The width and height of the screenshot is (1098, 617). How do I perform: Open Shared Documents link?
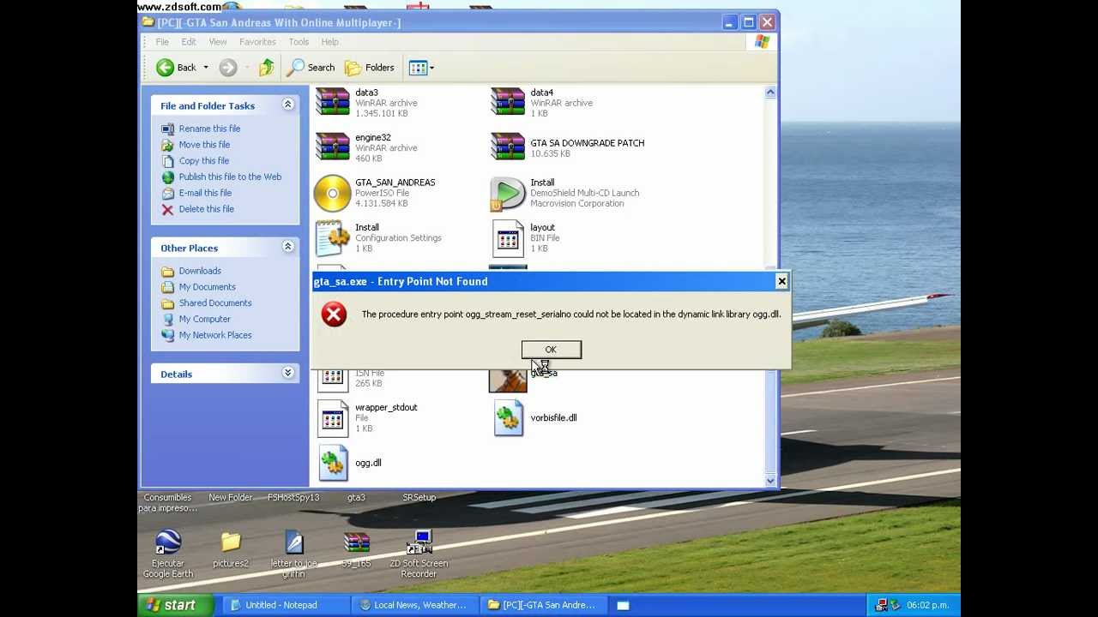[215, 303]
